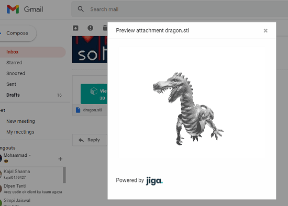Screen dimensions: 288x206
Task: Click the dragon.stl file icon
Action: coord(78,110)
